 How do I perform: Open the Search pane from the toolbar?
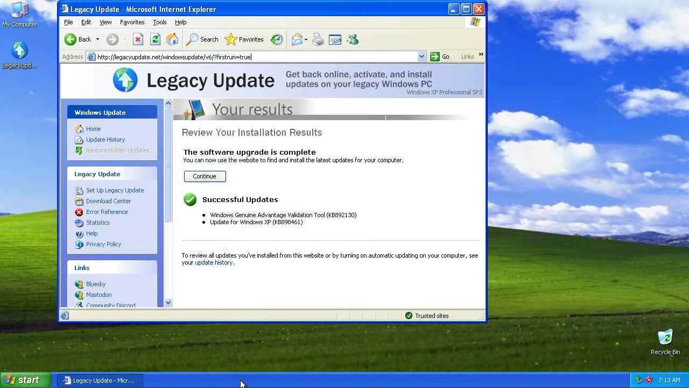[x=202, y=39]
